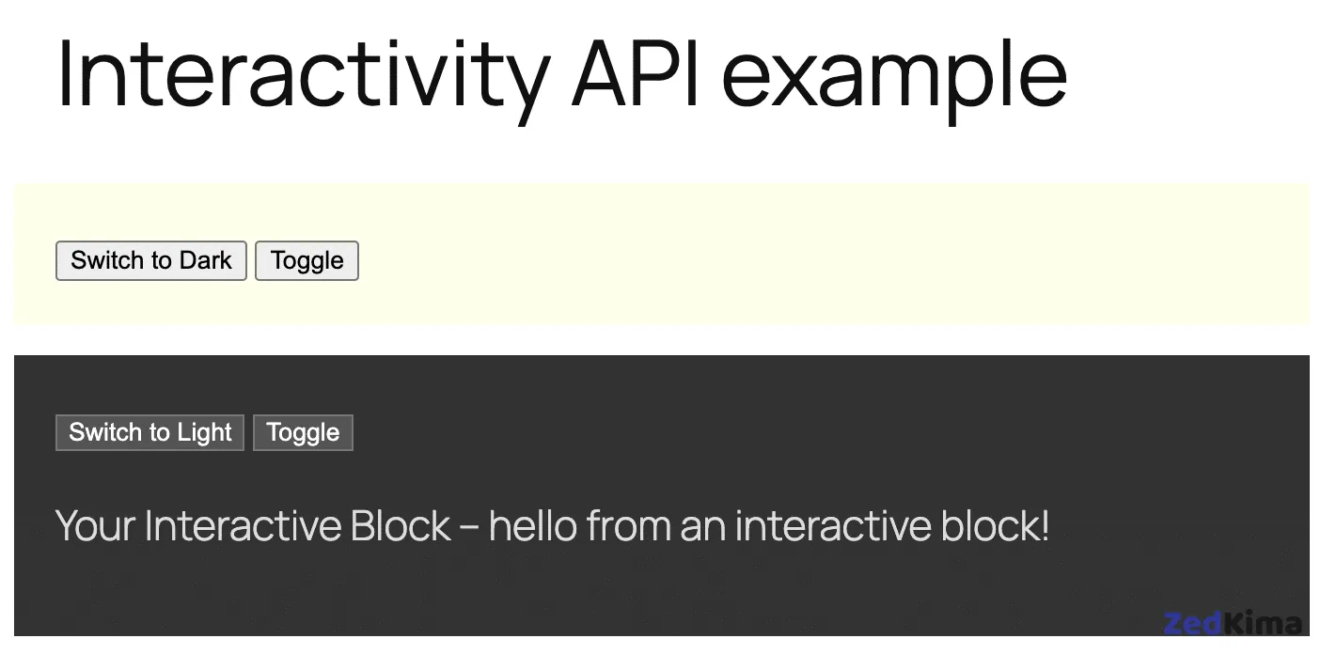Click the second Toggle control on screen
Image resolution: width=1321 pixels, height=654 pixels.
[x=303, y=432]
